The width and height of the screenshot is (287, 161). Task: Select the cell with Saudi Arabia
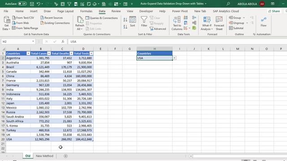(x=18, y=117)
